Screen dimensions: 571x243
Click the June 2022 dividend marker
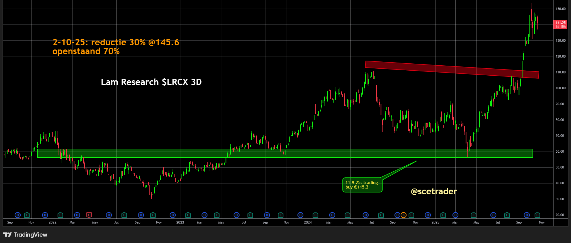(109, 215)
